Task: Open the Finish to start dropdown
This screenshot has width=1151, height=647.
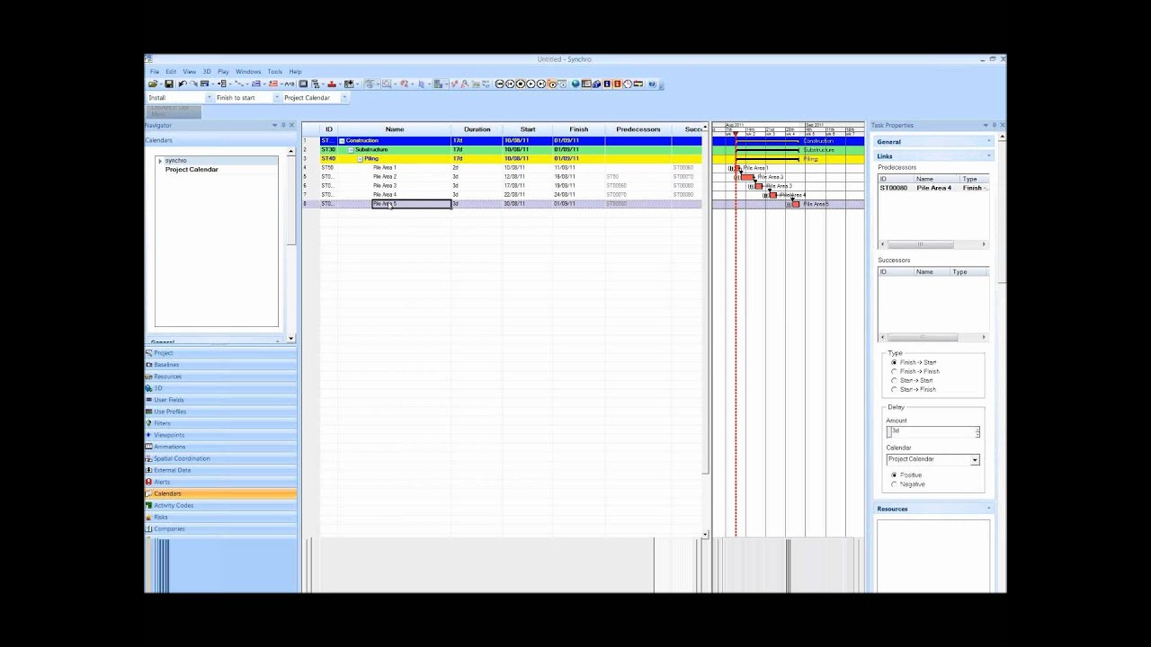Action: tap(276, 97)
